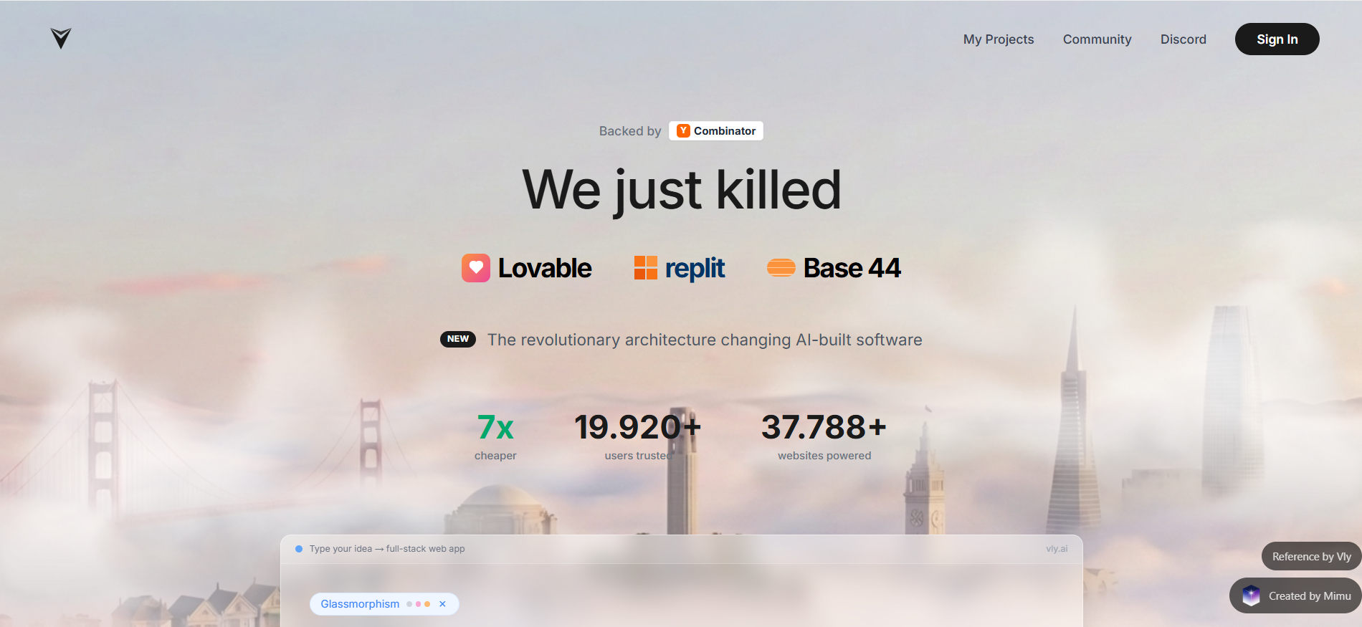The width and height of the screenshot is (1362, 627).
Task: Click the replit wordmark text
Action: tap(695, 269)
